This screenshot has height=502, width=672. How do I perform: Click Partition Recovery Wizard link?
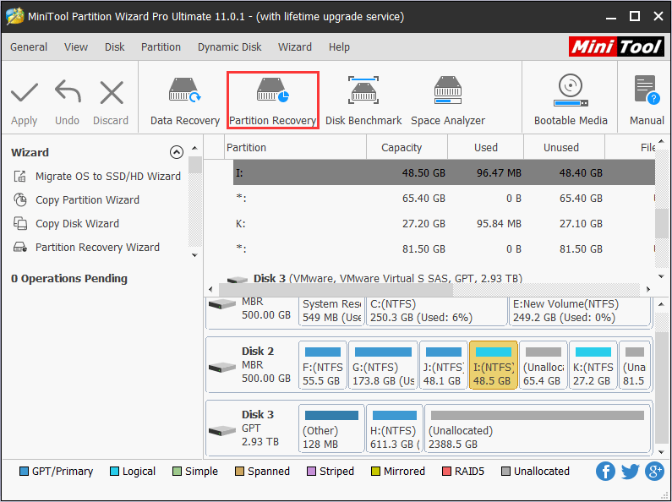[97, 247]
